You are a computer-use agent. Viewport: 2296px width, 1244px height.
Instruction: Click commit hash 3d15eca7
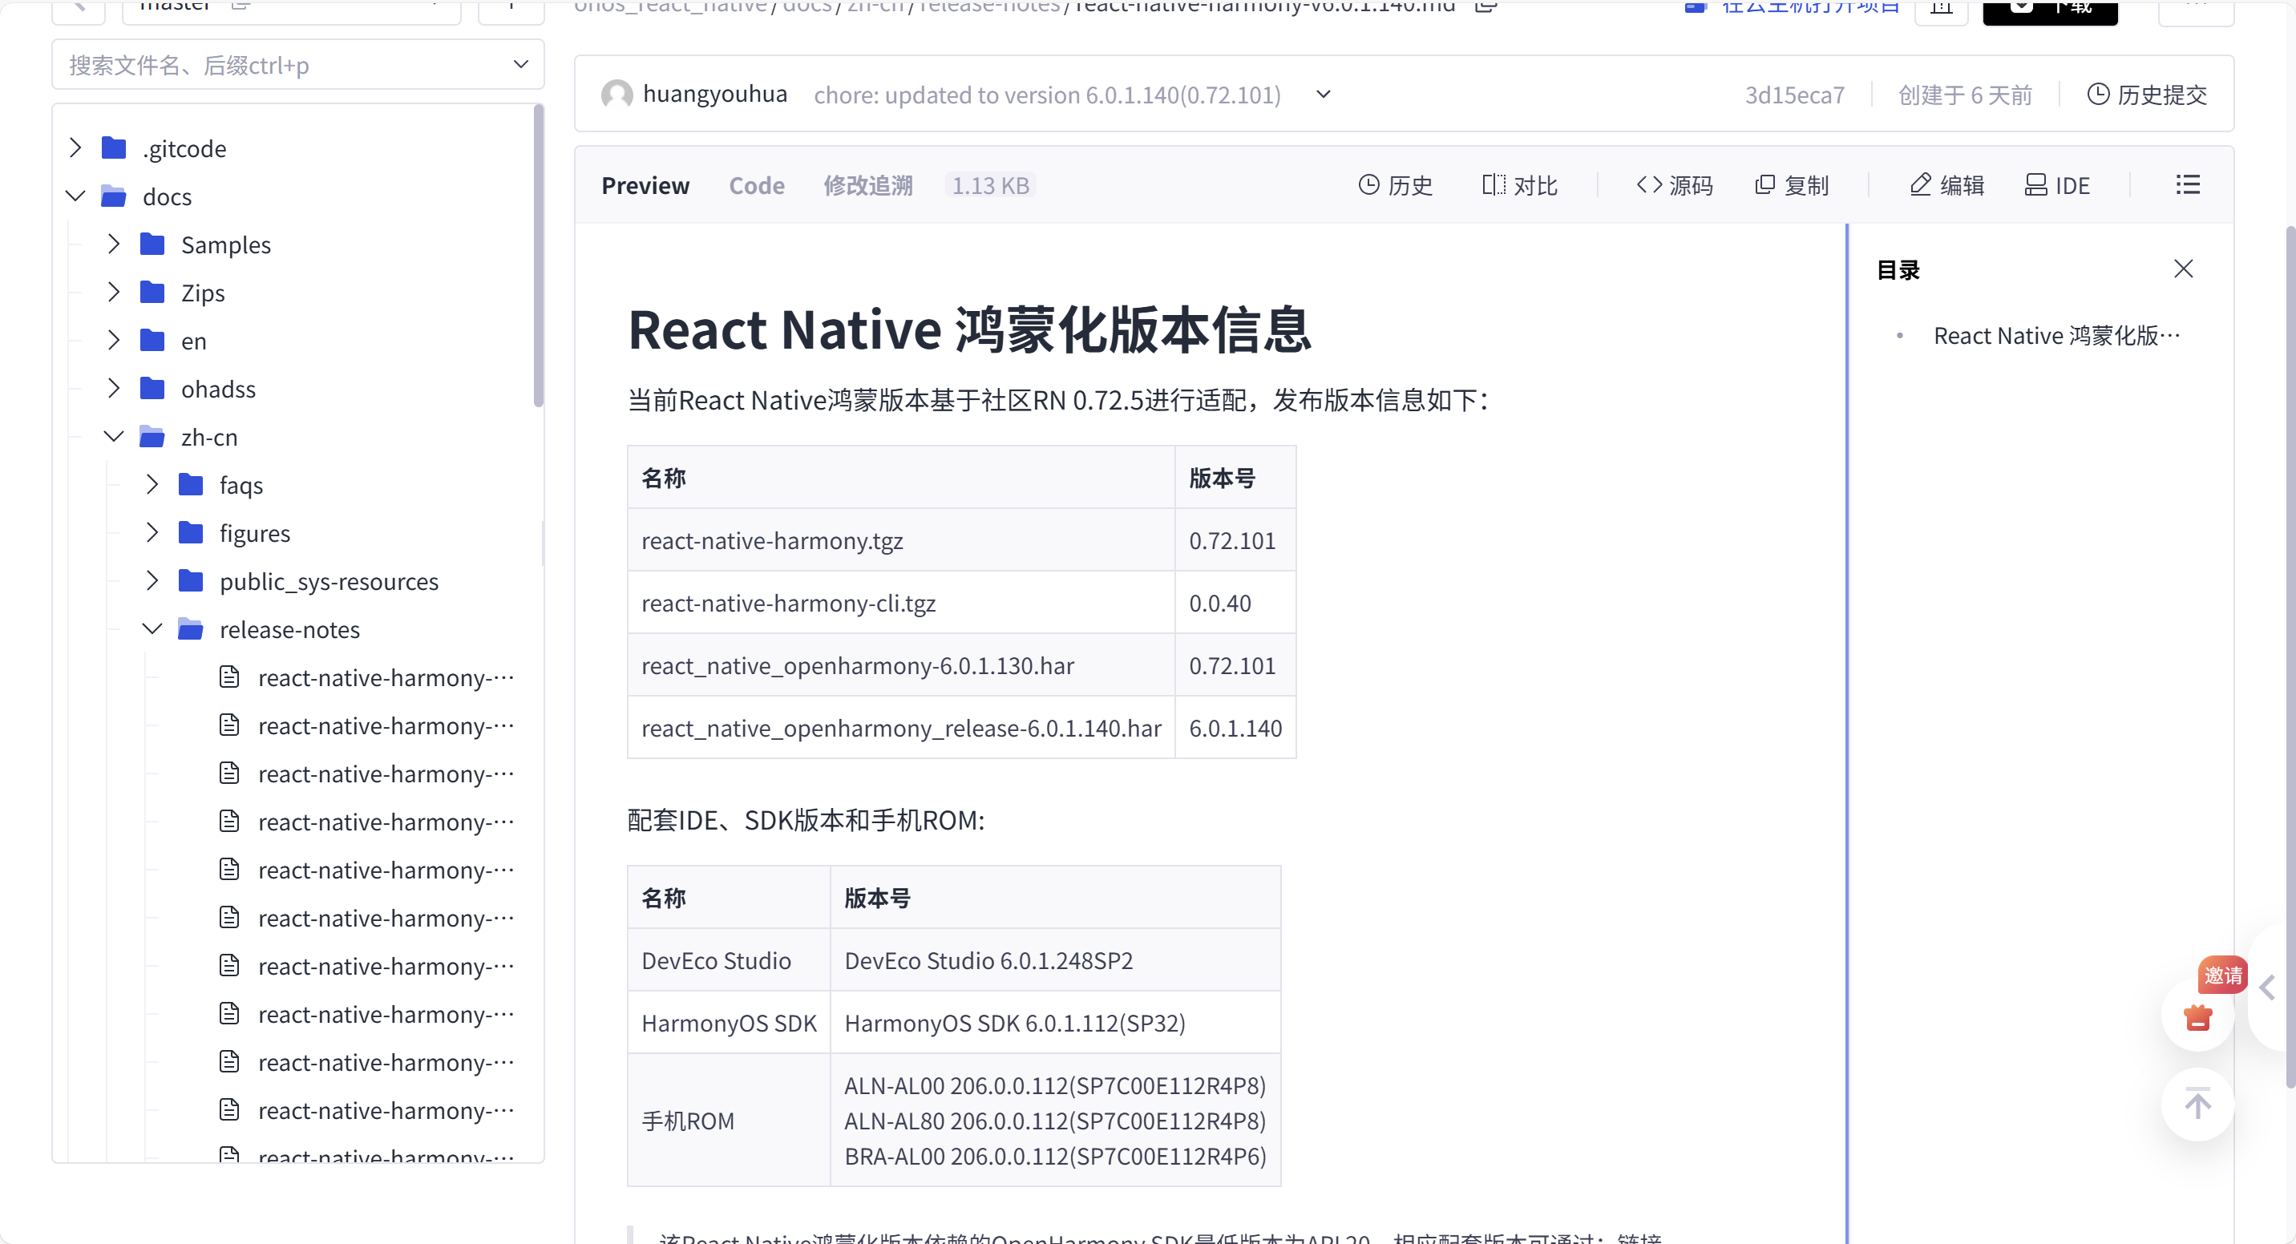pyautogui.click(x=1793, y=95)
